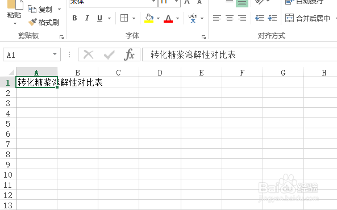This screenshot has width=337, height=210.
Task: Open the Font Color dropdown arrow
Action: pos(177,19)
